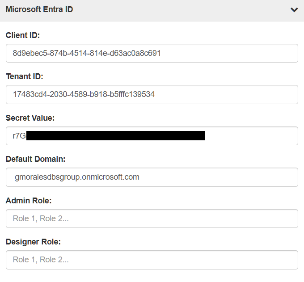Click the "Client ID:" label
Viewport: 304px width, 282px height.
(x=23, y=35)
